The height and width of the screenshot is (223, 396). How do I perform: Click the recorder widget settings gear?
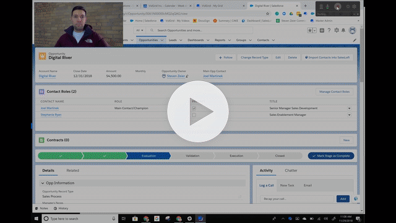(x=355, y=7)
